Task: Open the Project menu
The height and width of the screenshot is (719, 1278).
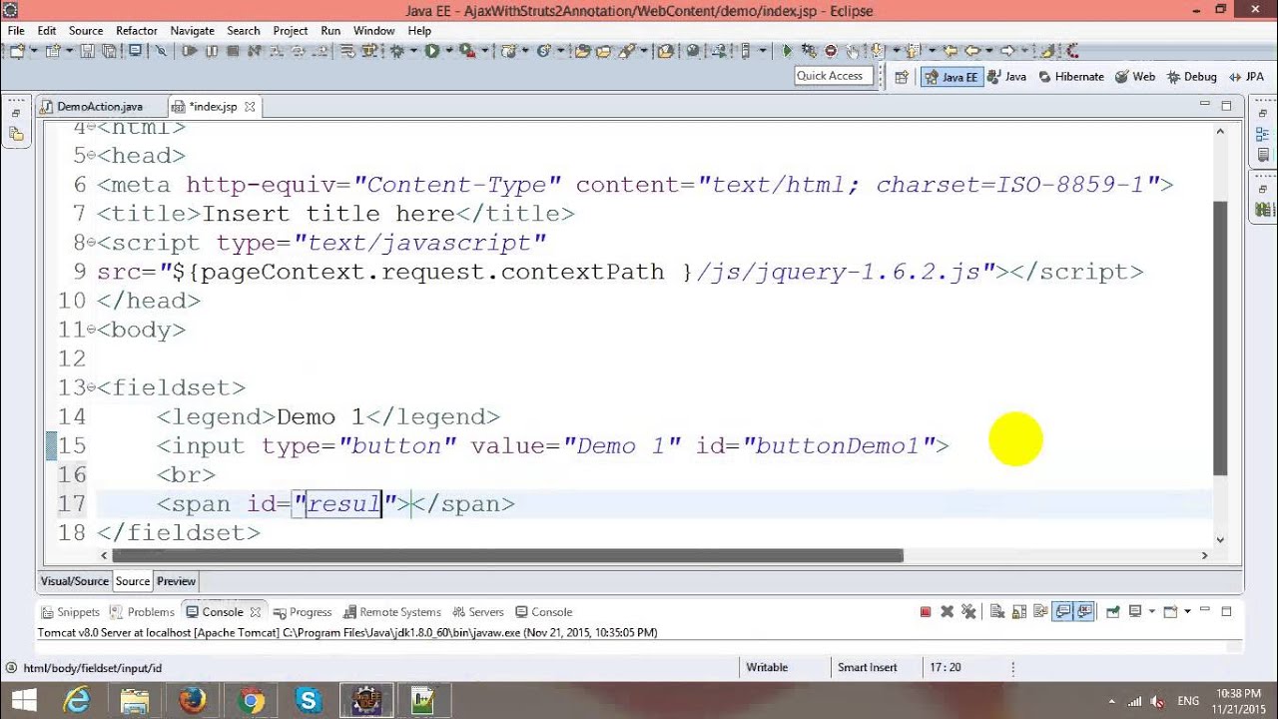Action: click(x=291, y=31)
